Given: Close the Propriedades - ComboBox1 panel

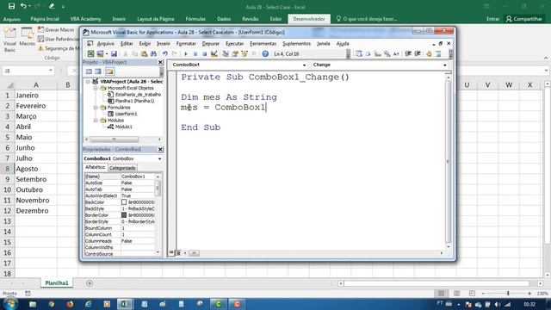Looking at the screenshot, I should [160, 149].
